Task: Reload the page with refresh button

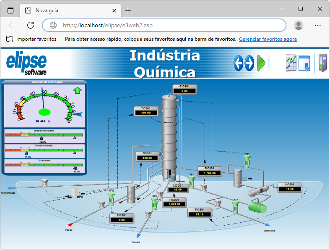Action: [31, 25]
